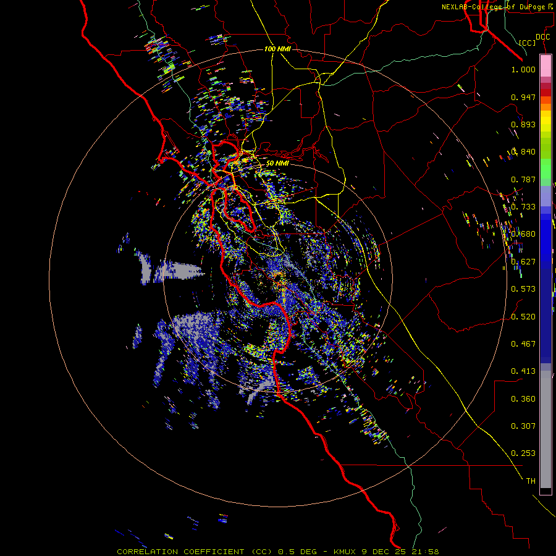Select the 1.000 value on the color scale
This screenshot has width=556, height=556.
click(523, 69)
